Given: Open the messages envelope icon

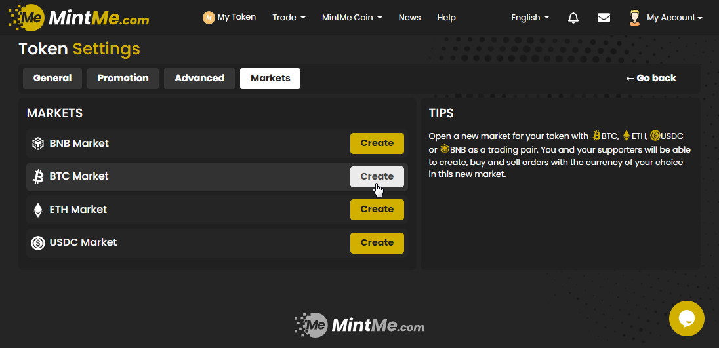Looking at the screenshot, I should coord(604,18).
